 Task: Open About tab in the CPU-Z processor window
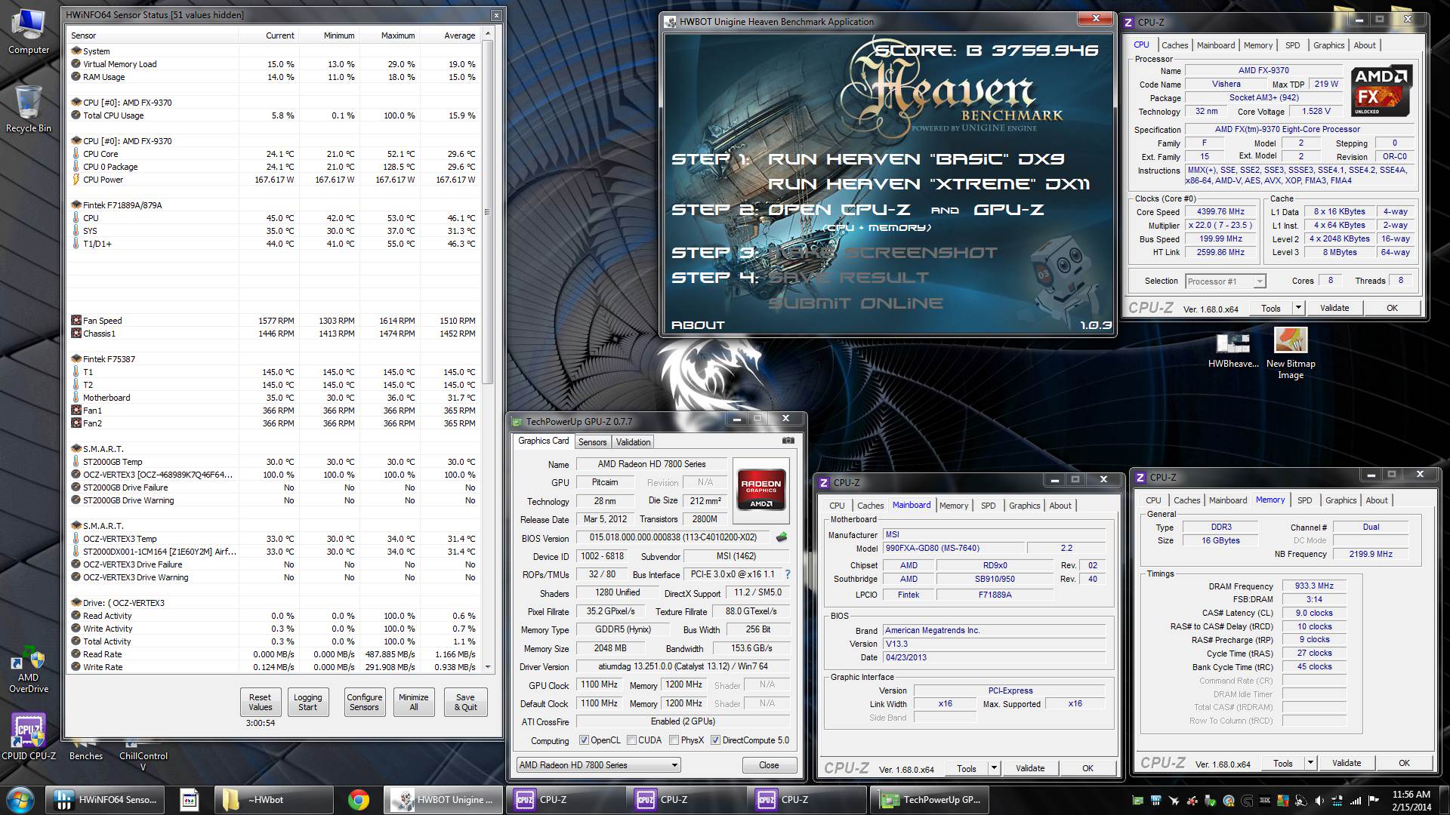click(x=1364, y=45)
